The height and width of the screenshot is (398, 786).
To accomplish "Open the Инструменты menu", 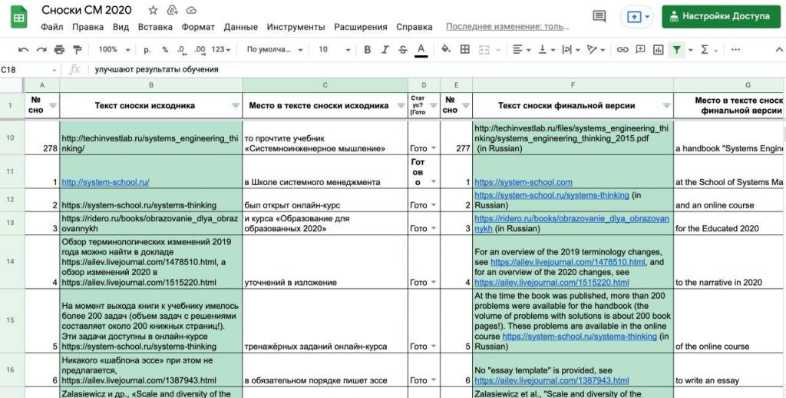I will pyautogui.click(x=296, y=27).
